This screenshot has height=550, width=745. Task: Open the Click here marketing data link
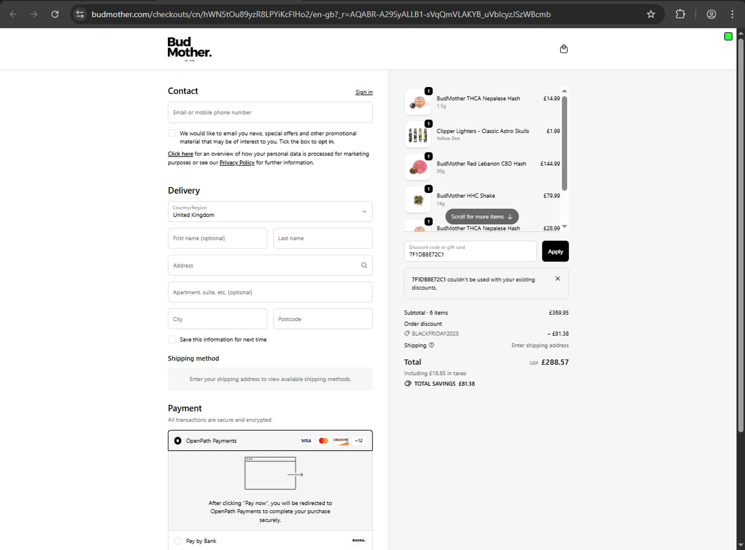180,154
